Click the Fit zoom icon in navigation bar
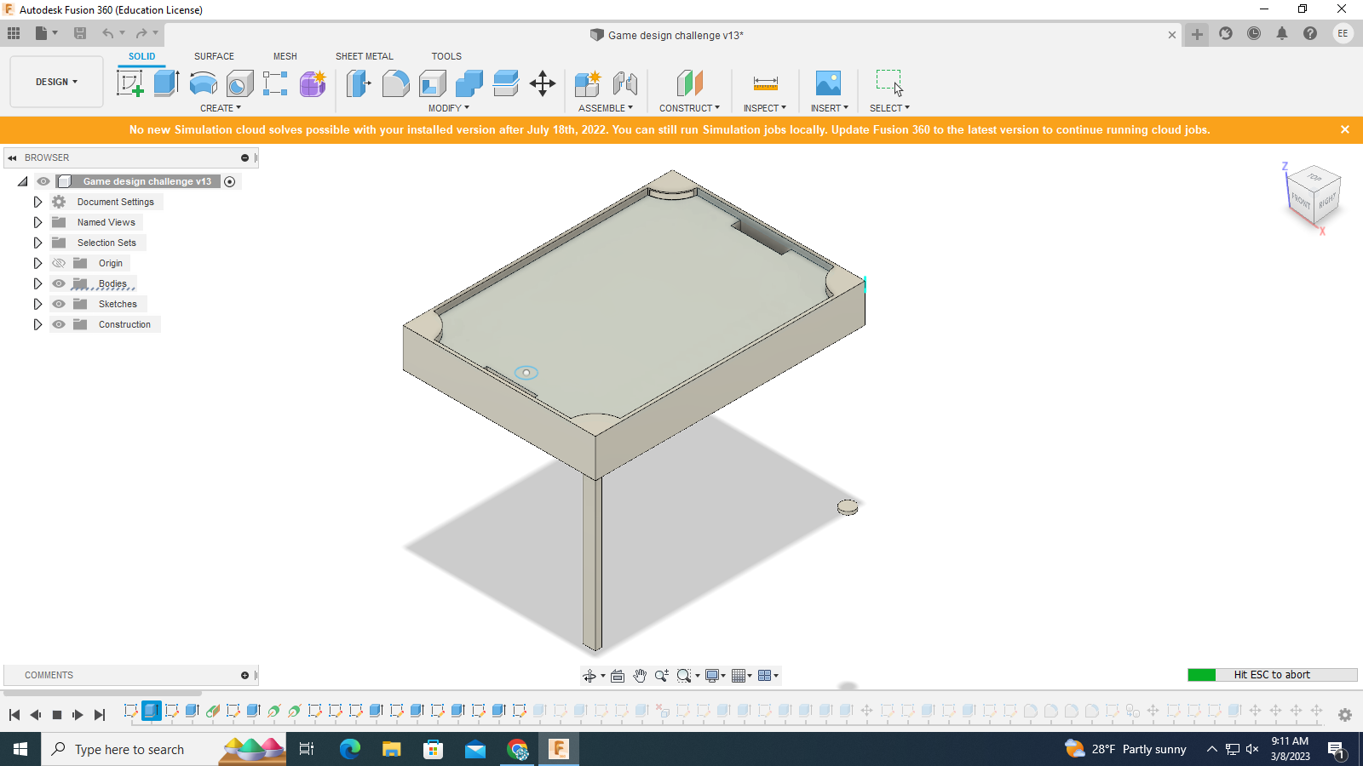The width and height of the screenshot is (1363, 766). pyautogui.click(x=684, y=675)
